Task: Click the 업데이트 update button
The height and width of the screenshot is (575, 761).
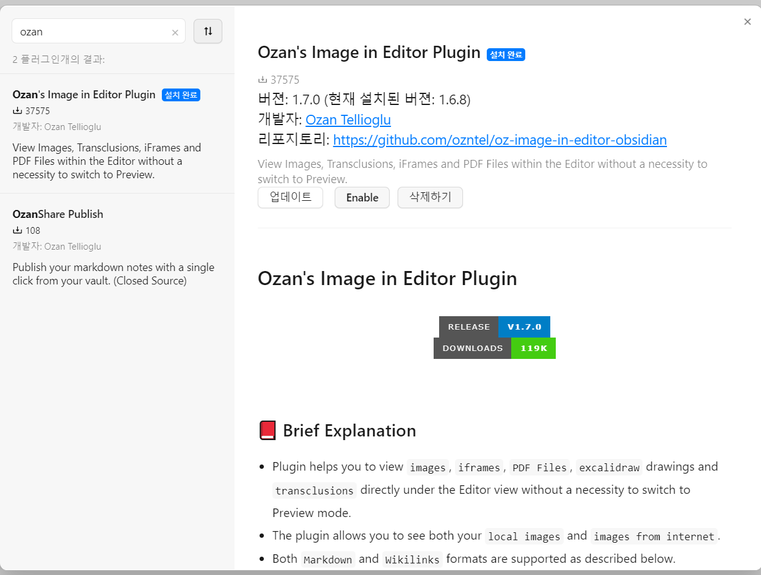Action: tap(290, 197)
